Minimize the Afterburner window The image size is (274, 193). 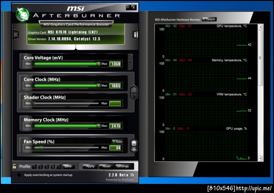[x=128, y=7]
